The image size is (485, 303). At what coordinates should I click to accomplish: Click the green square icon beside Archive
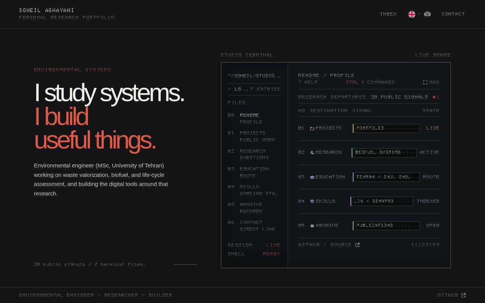[312, 226]
